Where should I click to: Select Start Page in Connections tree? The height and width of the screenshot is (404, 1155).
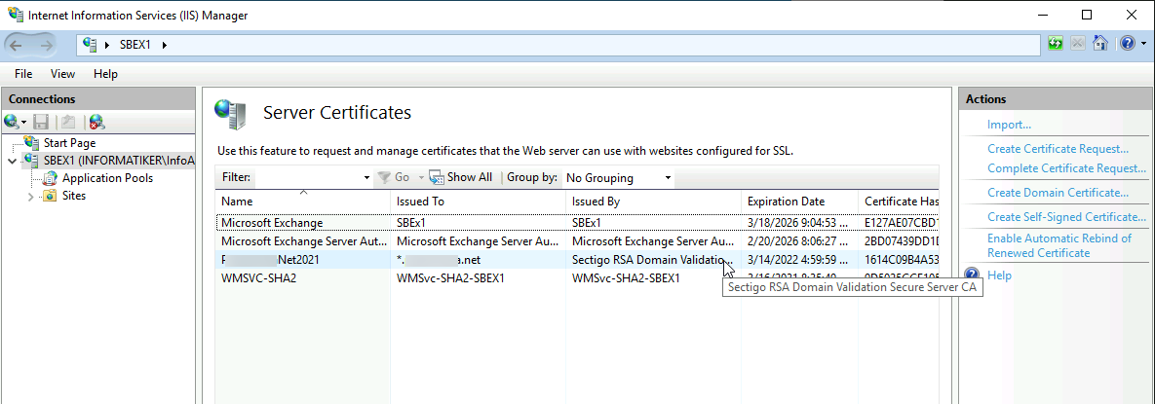tap(69, 143)
